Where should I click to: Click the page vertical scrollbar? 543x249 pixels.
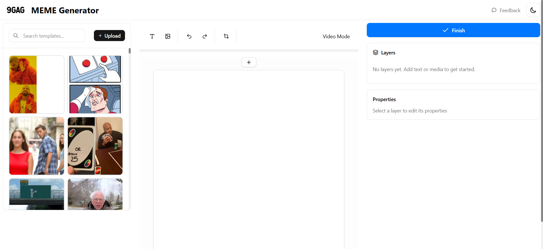542,110
